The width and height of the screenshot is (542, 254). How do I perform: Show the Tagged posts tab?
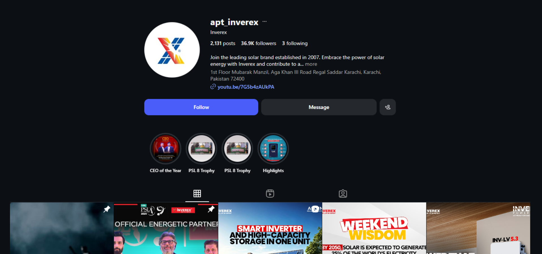coord(343,194)
